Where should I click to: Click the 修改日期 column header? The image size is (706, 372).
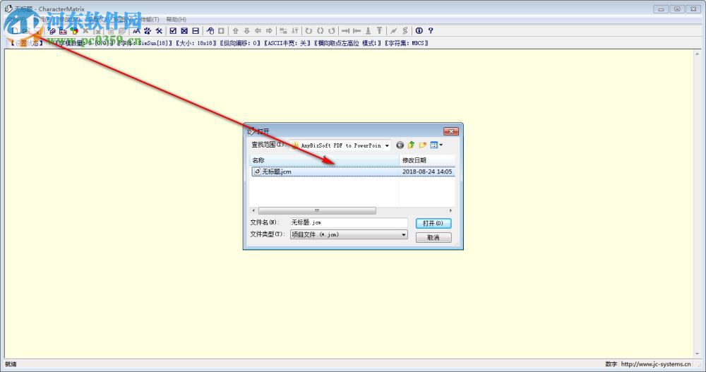point(427,160)
